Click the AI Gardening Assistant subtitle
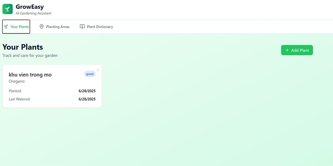The image size is (333, 166). (33, 13)
